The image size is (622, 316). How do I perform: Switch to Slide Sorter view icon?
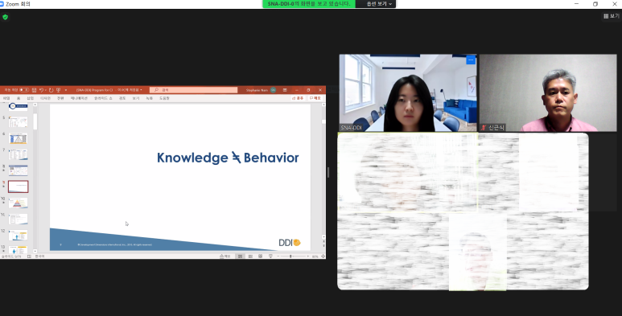[x=250, y=256]
